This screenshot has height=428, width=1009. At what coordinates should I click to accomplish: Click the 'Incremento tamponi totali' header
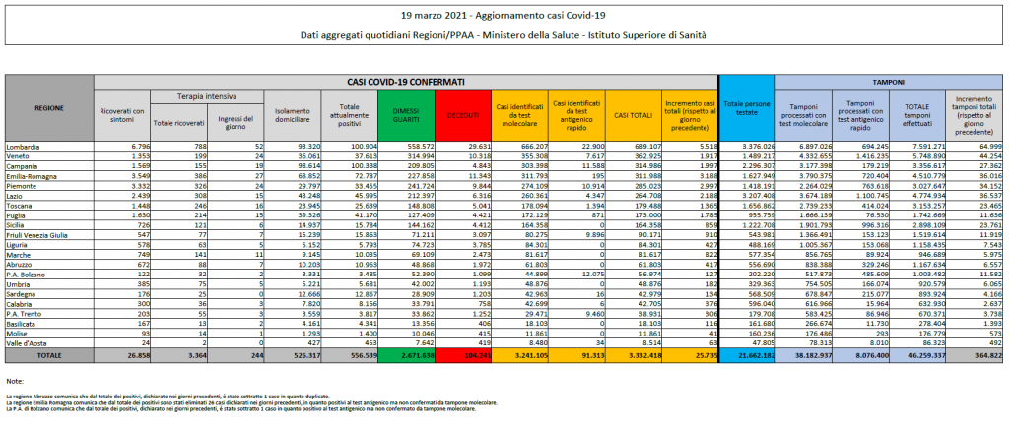(x=974, y=115)
